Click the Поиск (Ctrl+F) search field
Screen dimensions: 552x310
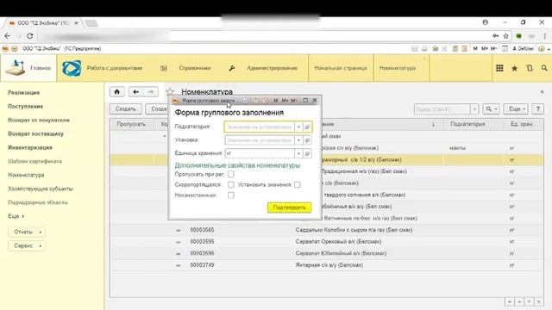coord(442,109)
